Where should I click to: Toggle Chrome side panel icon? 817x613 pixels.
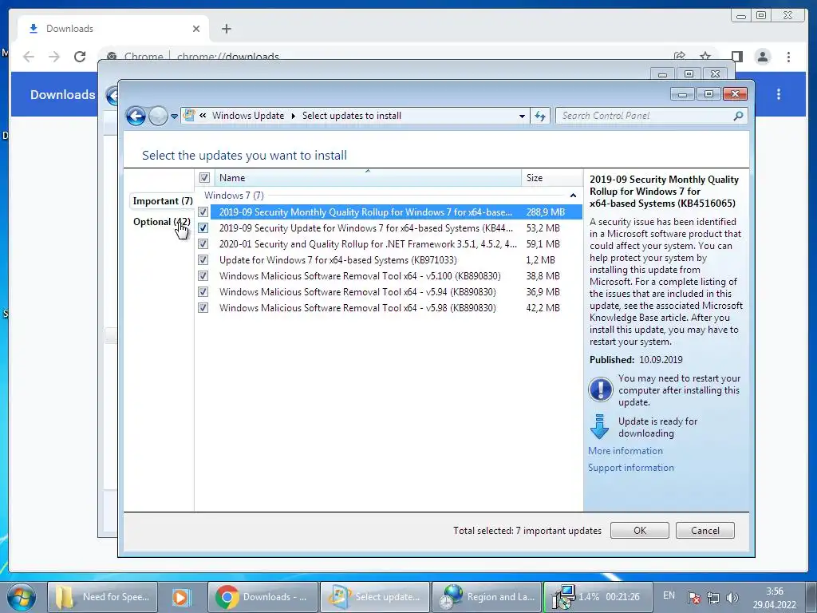(x=736, y=57)
